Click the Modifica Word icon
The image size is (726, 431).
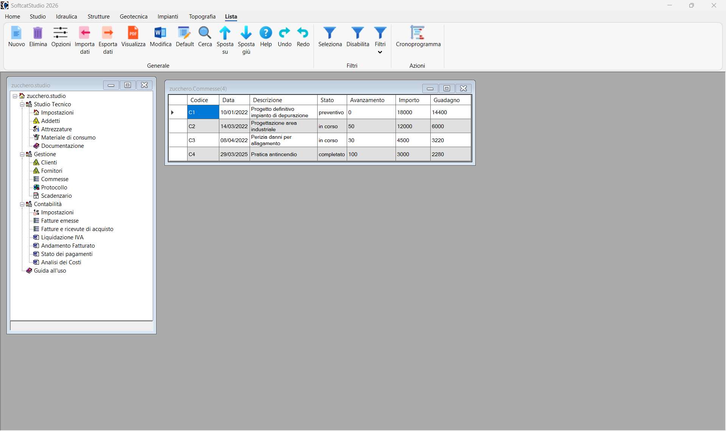(x=160, y=33)
